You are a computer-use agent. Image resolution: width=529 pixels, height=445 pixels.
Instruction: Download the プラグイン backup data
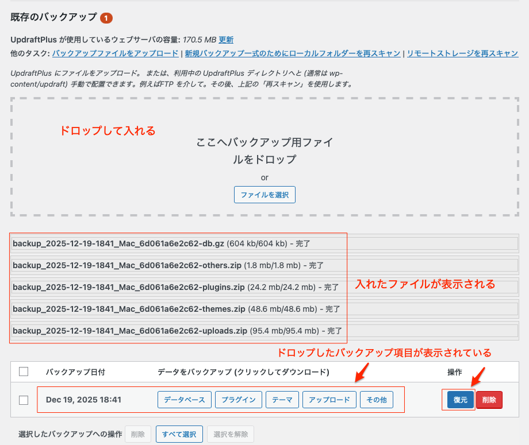click(239, 400)
